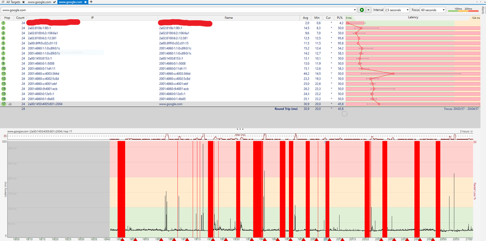486x241 pixels.
Task: Switch to the All Targets tab
Action: (14, 2)
